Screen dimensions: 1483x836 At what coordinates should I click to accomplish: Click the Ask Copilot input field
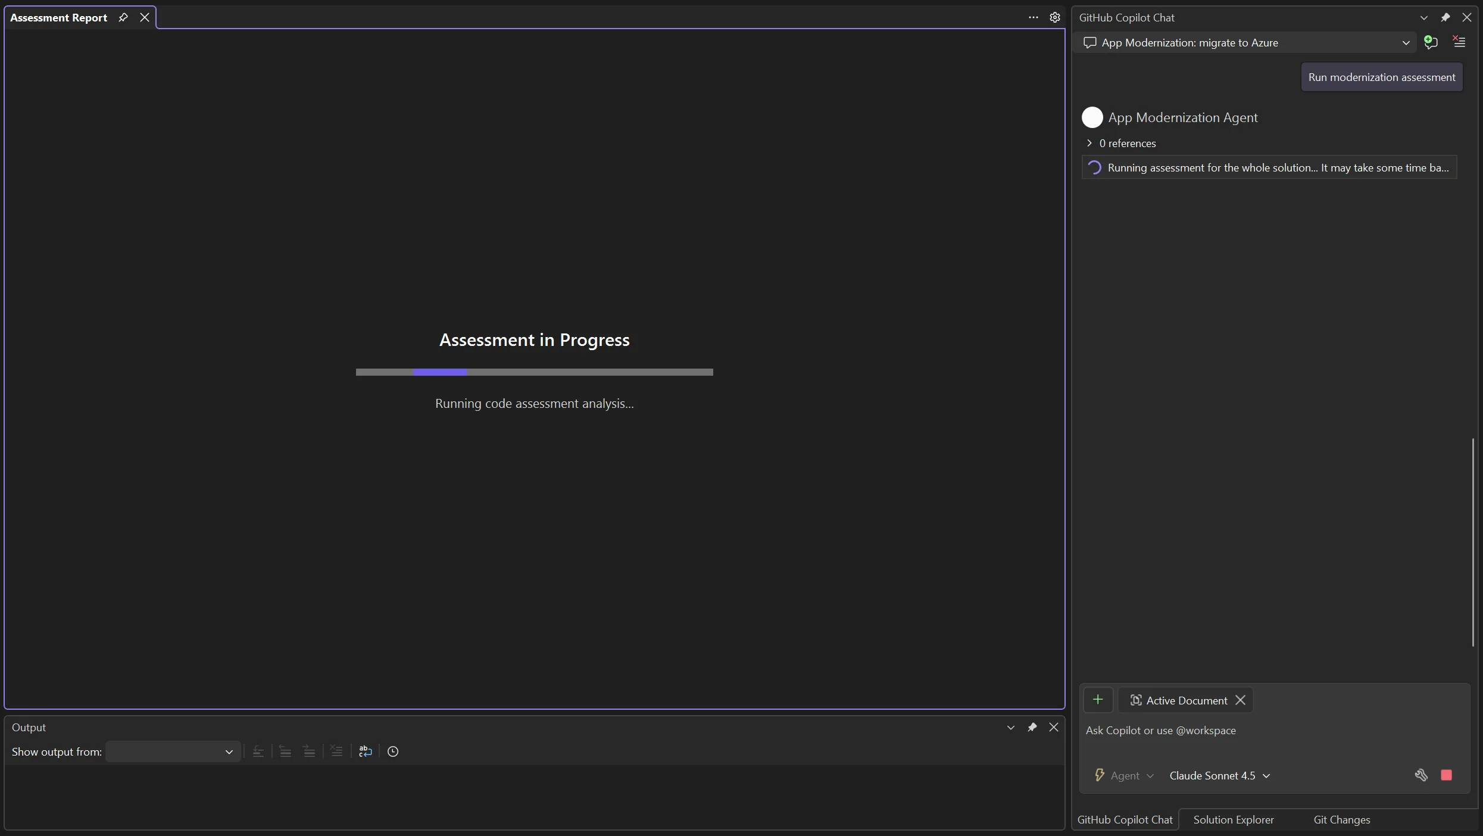1268,730
